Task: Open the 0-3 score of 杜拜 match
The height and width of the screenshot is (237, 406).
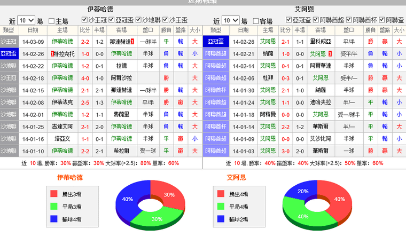Action: click(285, 78)
